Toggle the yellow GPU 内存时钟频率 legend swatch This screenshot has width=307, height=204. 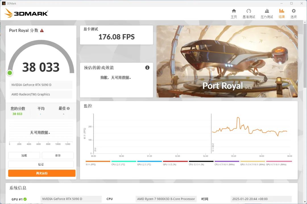253,161
